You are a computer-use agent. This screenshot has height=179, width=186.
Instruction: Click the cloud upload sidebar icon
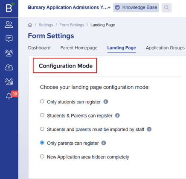[9, 67]
